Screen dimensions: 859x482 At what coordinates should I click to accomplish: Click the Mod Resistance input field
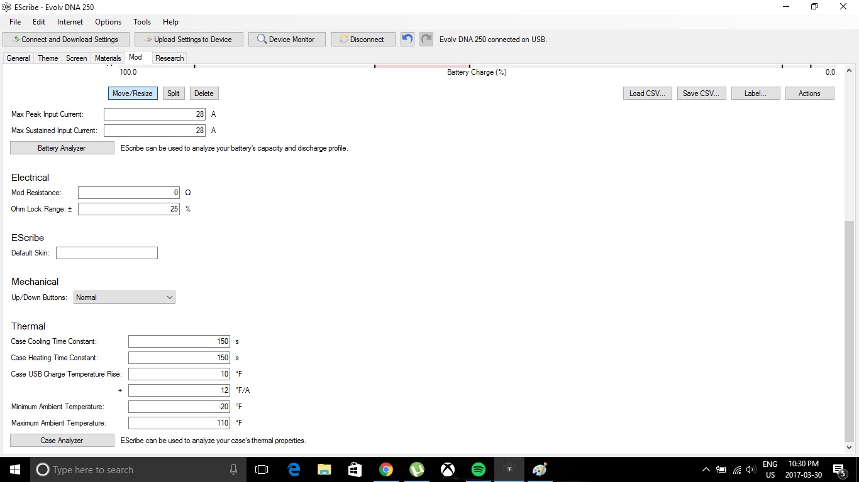coord(129,193)
